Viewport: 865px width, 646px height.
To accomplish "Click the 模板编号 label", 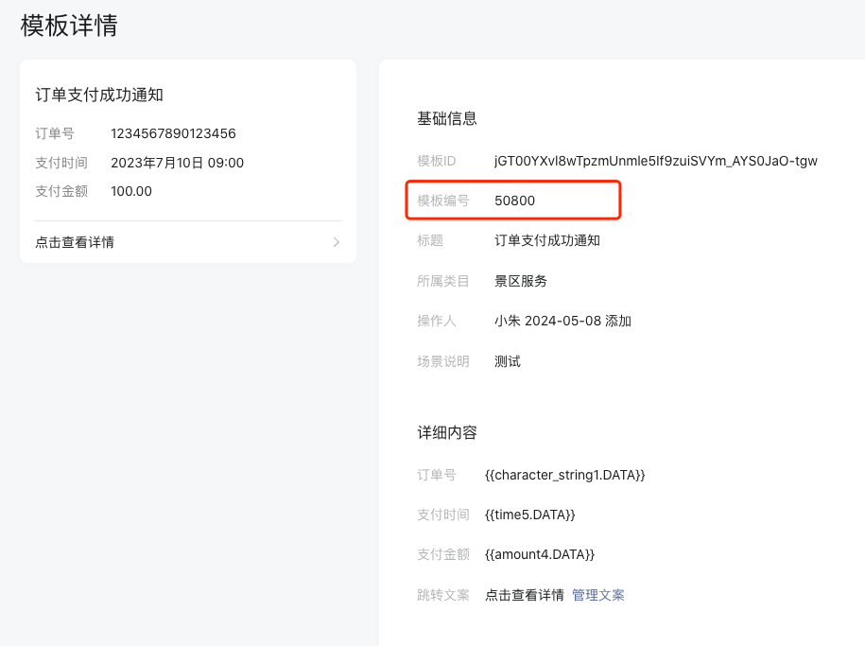I will (x=443, y=201).
